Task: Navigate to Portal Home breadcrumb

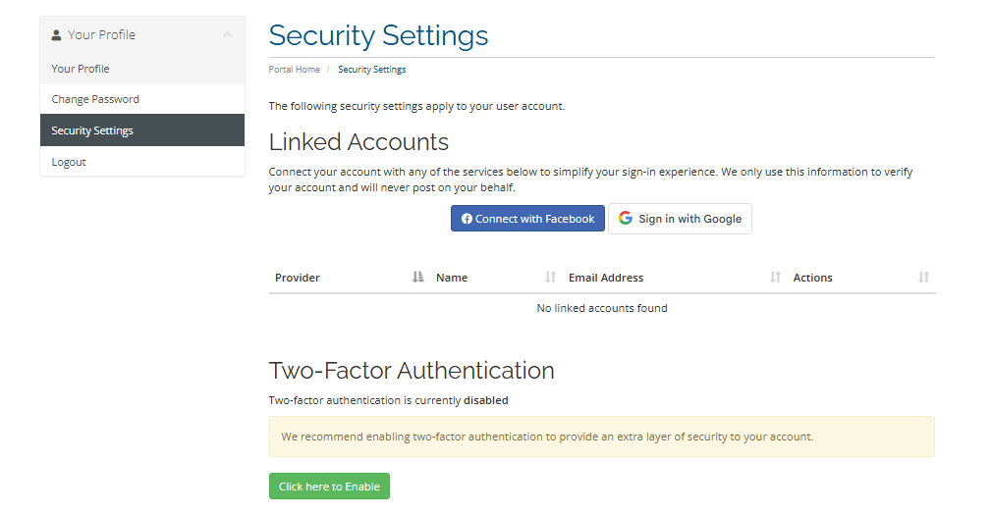Action: point(295,70)
